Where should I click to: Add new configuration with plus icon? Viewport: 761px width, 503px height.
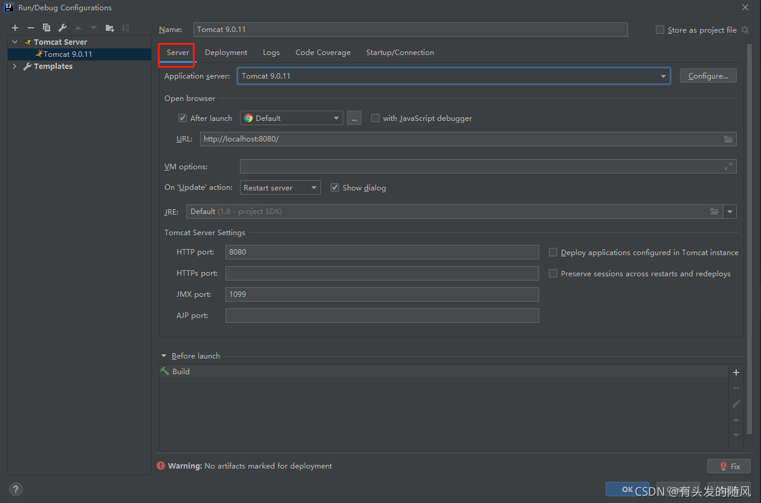[15, 28]
